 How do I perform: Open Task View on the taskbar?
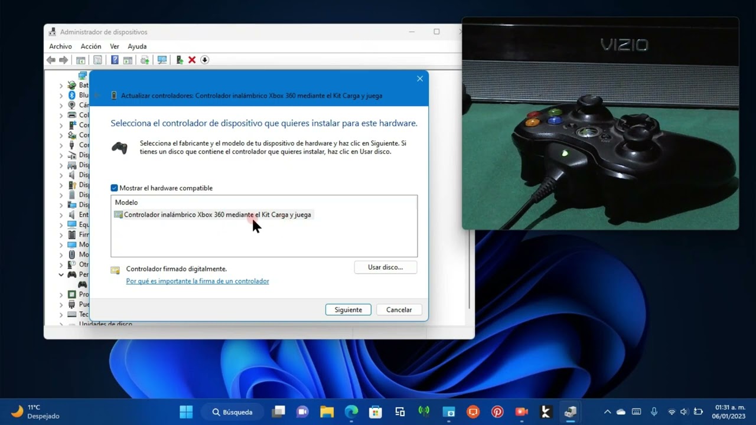point(278,412)
